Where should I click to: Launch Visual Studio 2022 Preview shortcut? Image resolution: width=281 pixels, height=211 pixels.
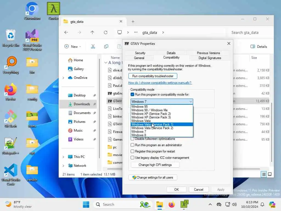(32, 40)
